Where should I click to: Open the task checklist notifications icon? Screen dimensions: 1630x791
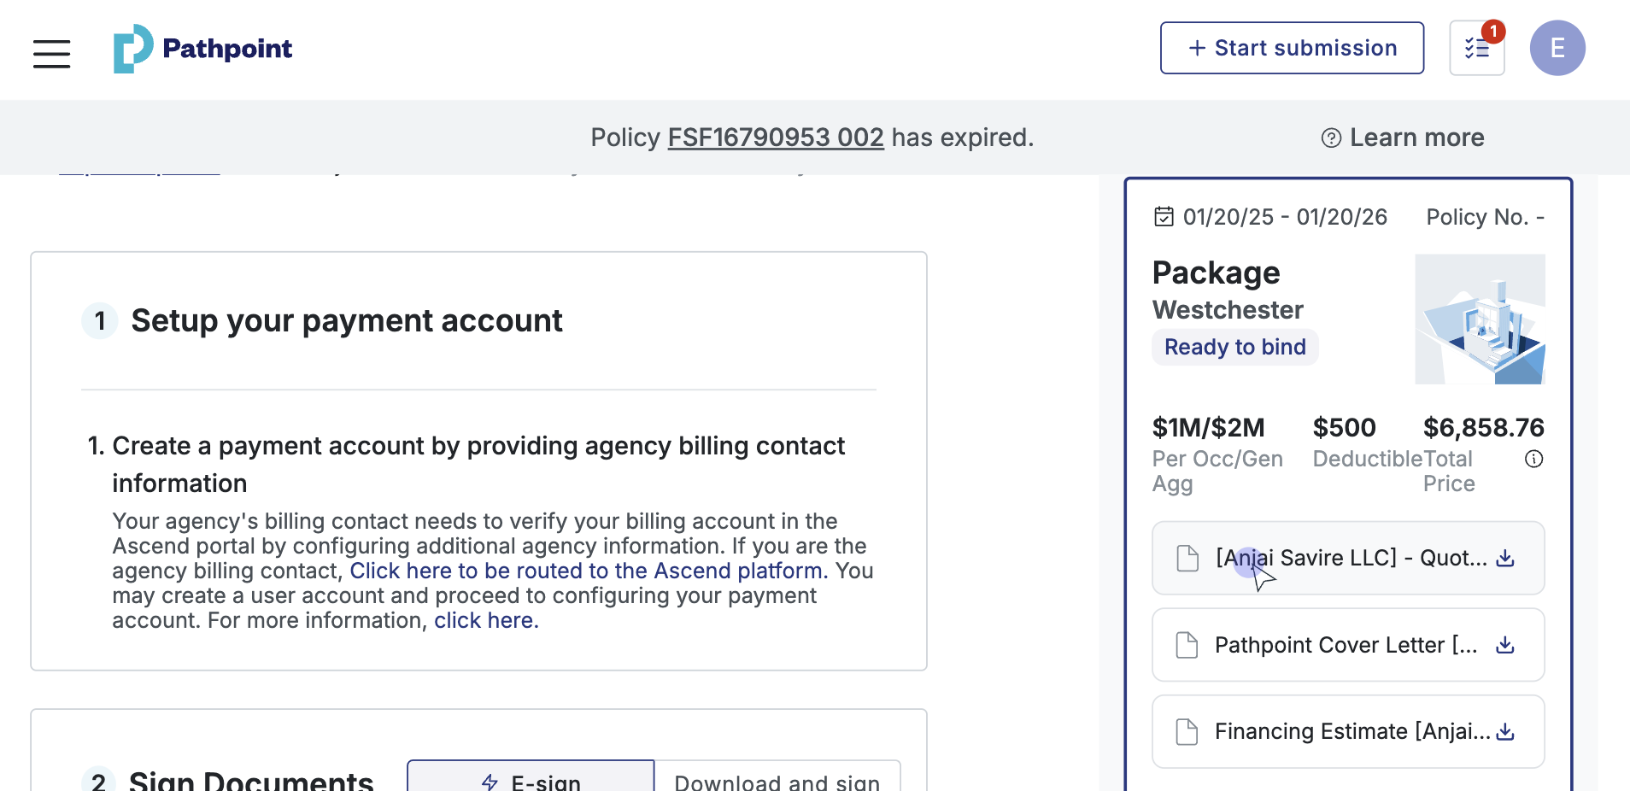pos(1476,49)
